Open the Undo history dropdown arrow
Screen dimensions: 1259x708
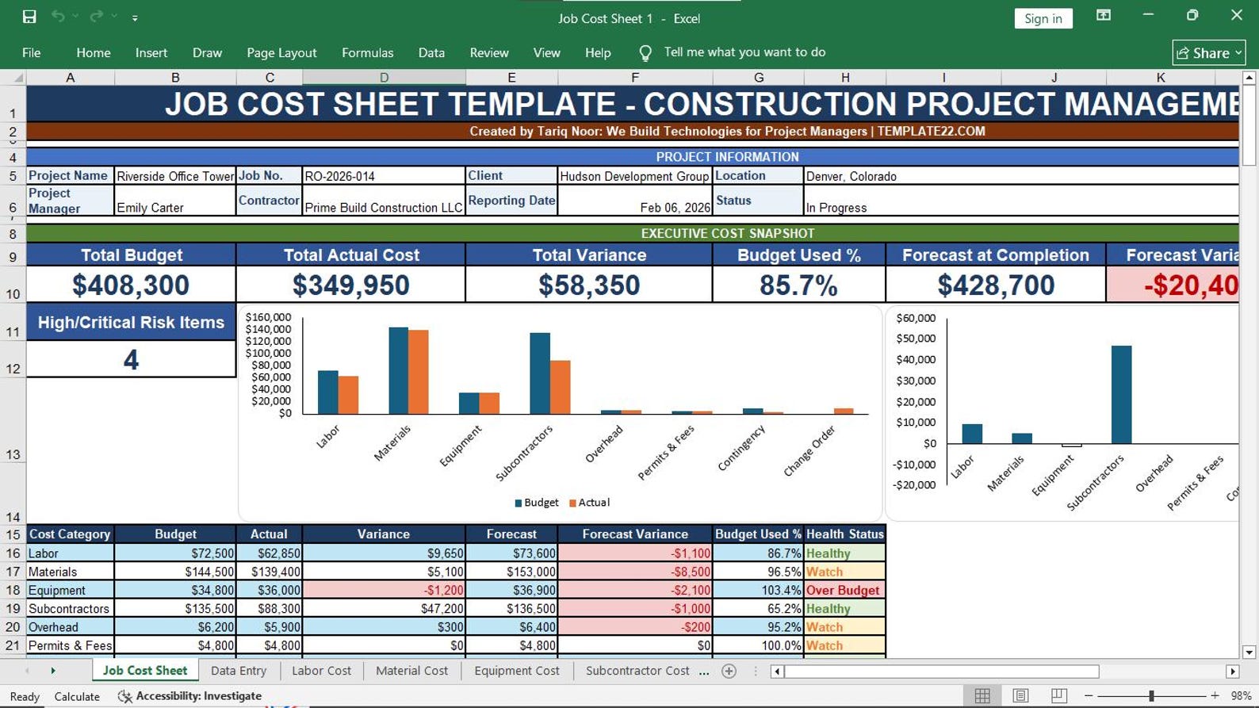[76, 17]
